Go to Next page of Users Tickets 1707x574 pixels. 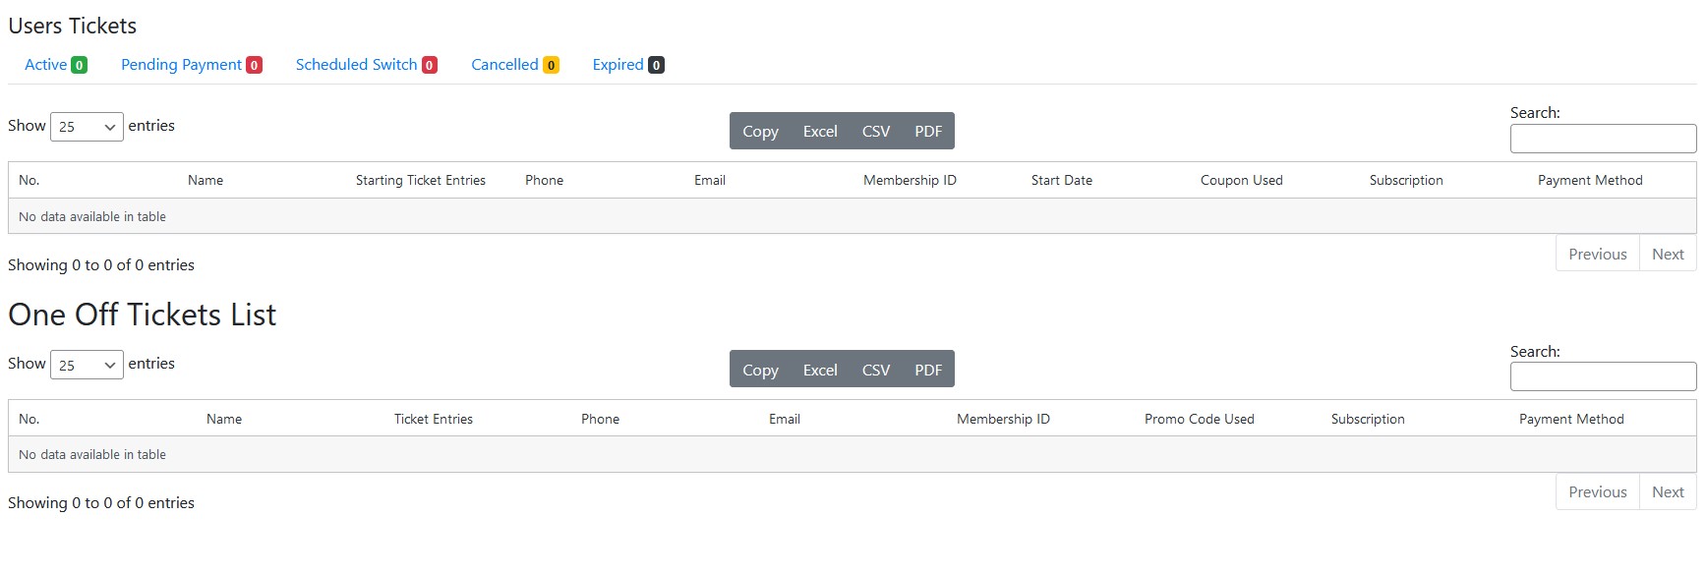coord(1668,255)
